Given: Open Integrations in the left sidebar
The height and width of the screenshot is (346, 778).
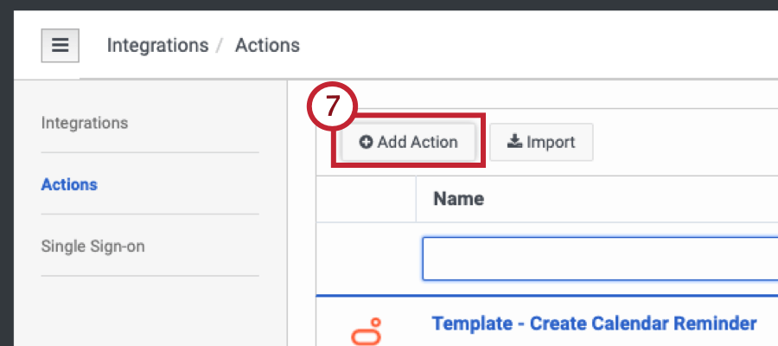Looking at the screenshot, I should (85, 123).
